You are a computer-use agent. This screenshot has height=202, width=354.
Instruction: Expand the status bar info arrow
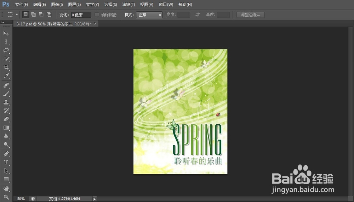[95, 199]
